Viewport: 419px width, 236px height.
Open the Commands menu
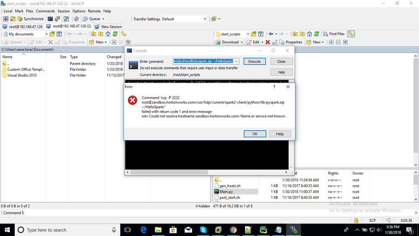click(x=45, y=11)
